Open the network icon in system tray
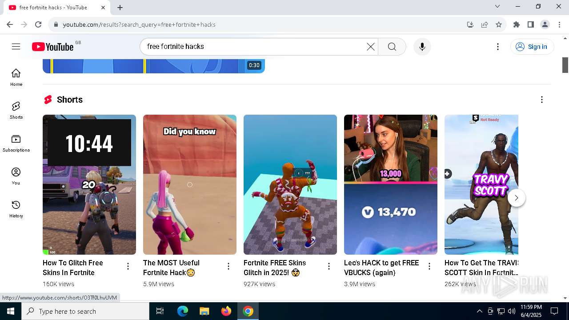 point(501,311)
